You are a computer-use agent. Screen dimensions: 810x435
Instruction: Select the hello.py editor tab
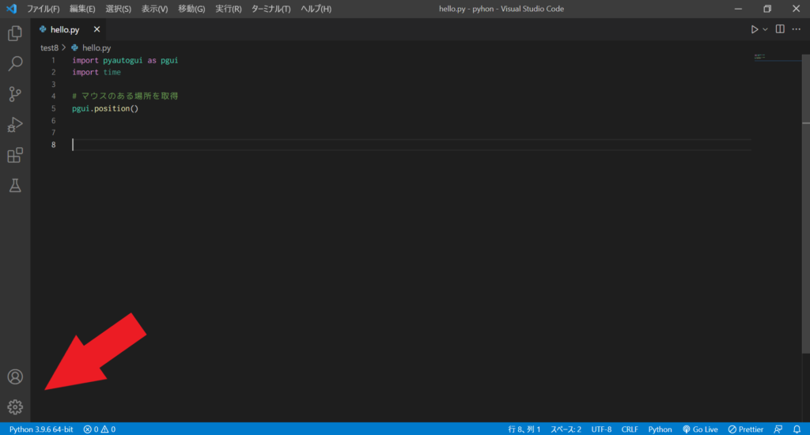click(x=64, y=29)
